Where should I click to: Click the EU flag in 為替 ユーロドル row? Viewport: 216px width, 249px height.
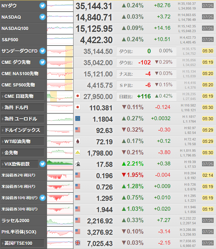tap(78, 118)
